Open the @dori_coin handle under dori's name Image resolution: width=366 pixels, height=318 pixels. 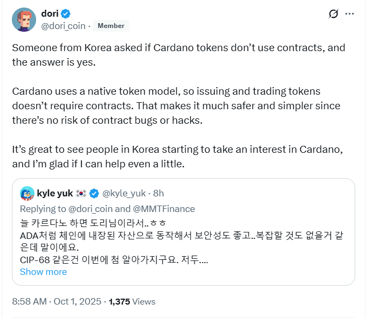coord(63,25)
